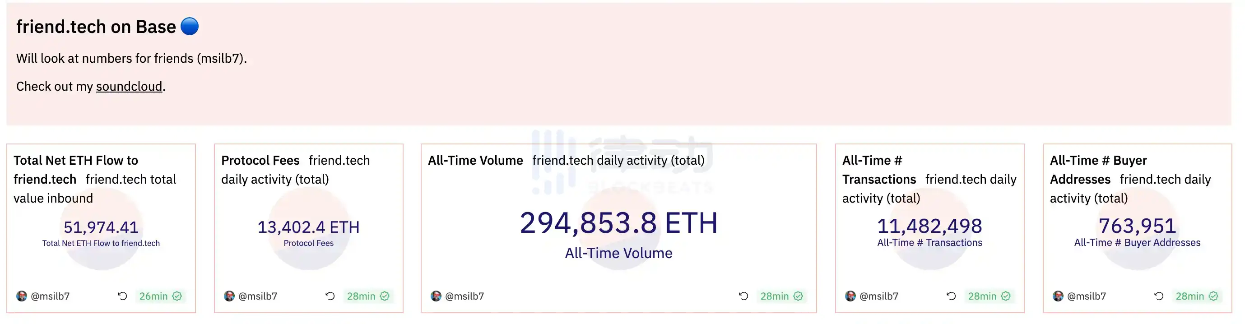
Task: Open the soundcloud link
Action: (x=129, y=87)
